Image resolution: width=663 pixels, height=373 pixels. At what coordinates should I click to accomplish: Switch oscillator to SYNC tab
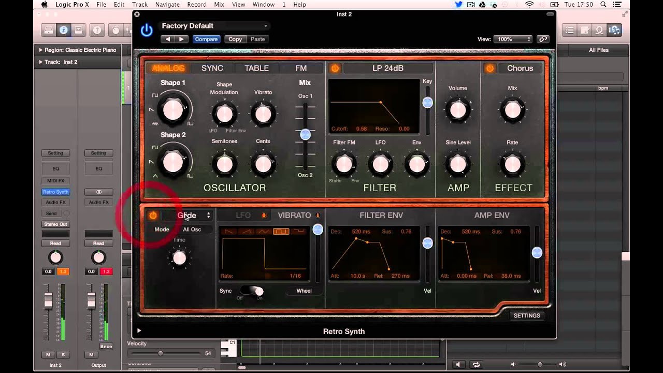coord(212,68)
